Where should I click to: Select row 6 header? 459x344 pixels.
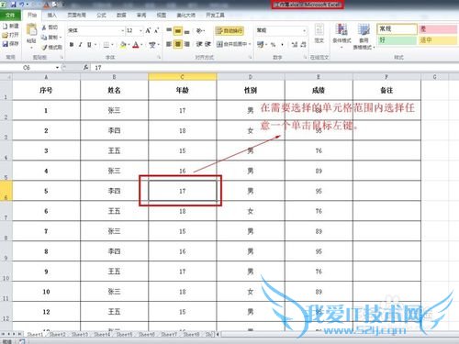click(6, 190)
